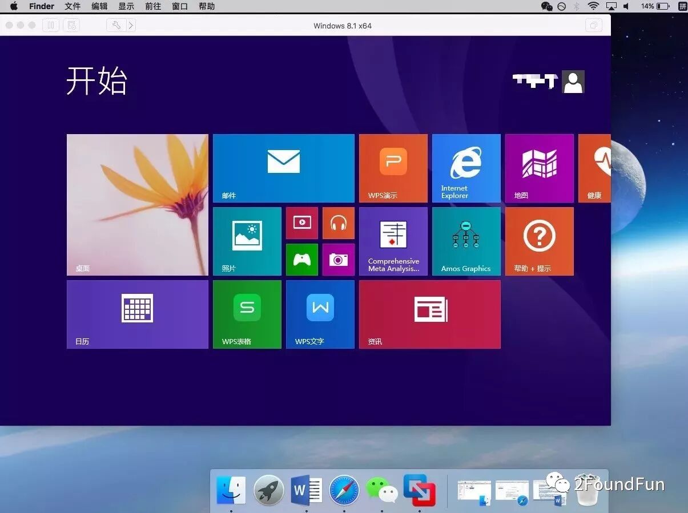
Task: Open the VM settings wrench button
Action: [116, 25]
